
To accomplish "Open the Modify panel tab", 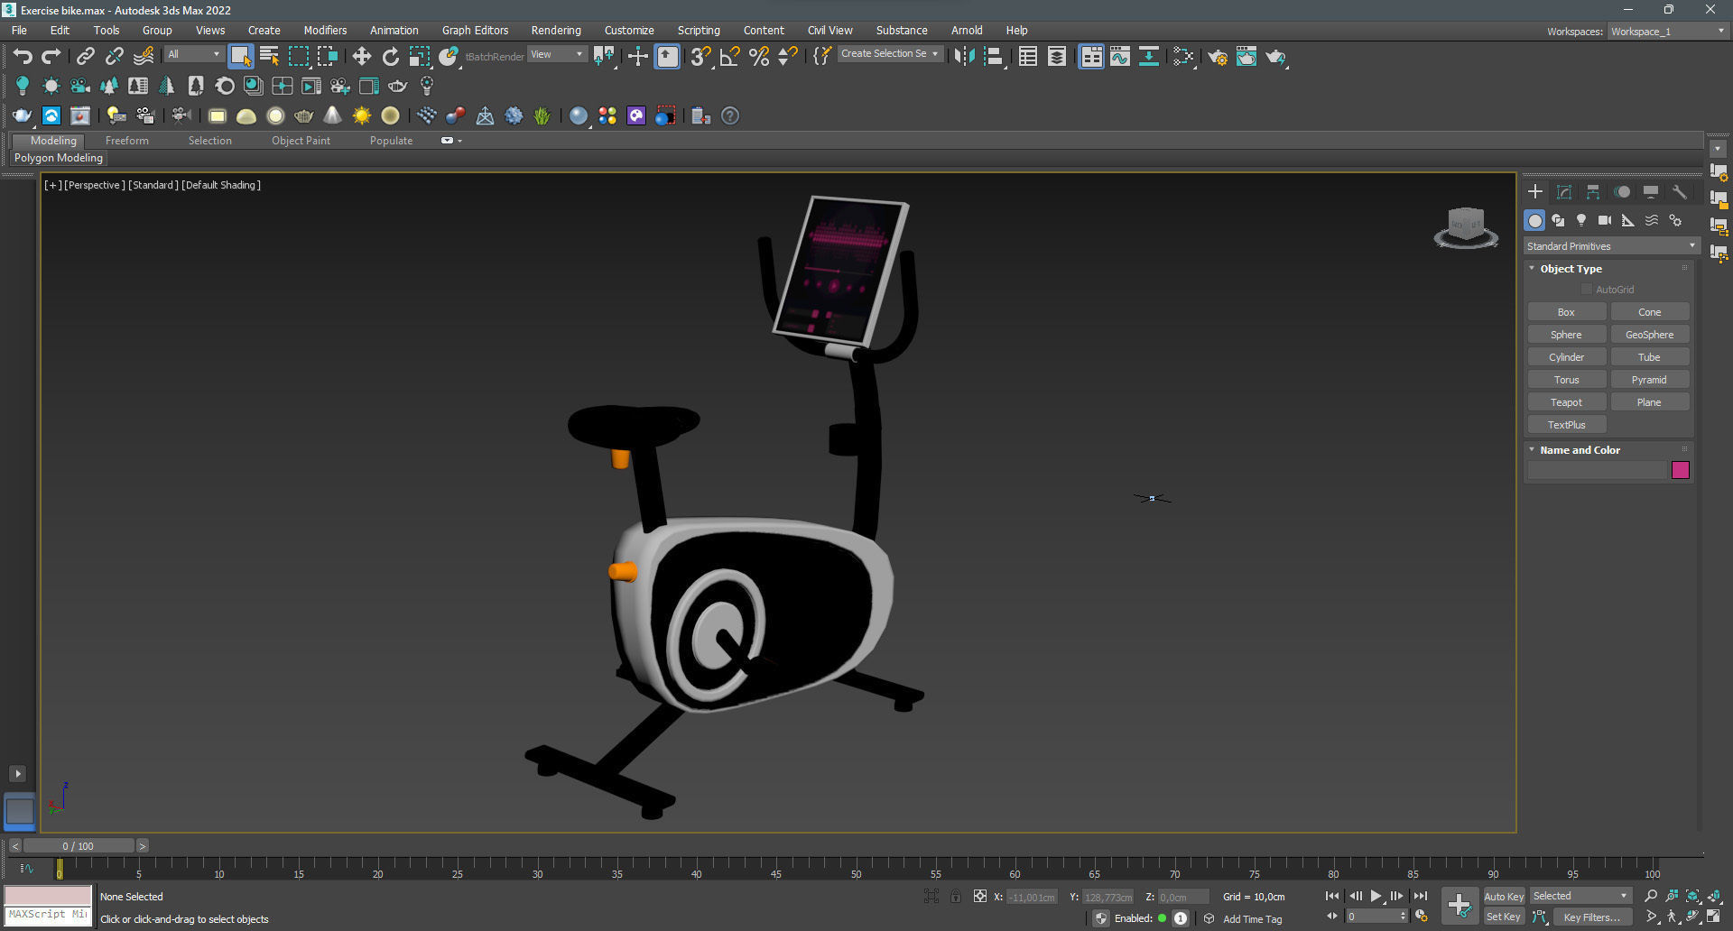I will 1564,191.
